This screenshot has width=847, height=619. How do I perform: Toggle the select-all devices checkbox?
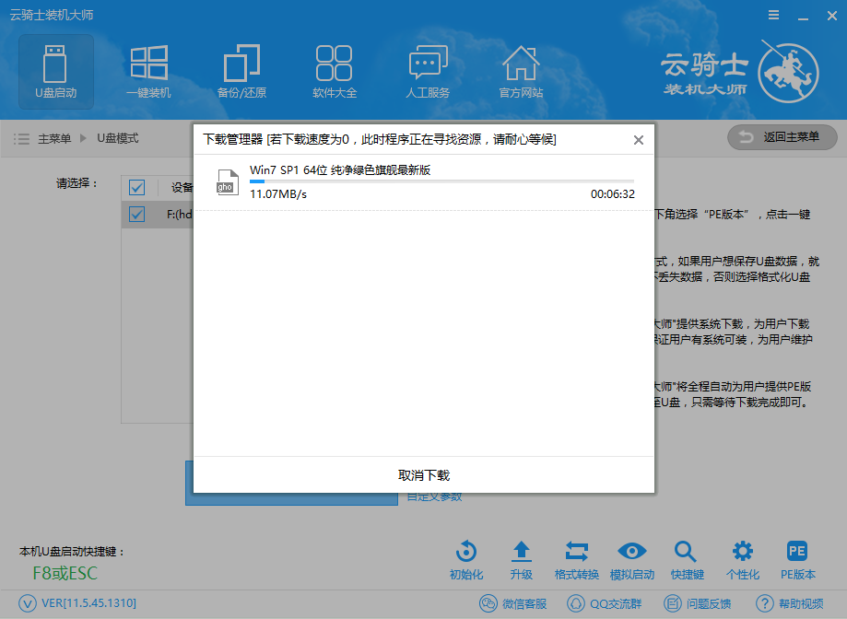coord(136,187)
